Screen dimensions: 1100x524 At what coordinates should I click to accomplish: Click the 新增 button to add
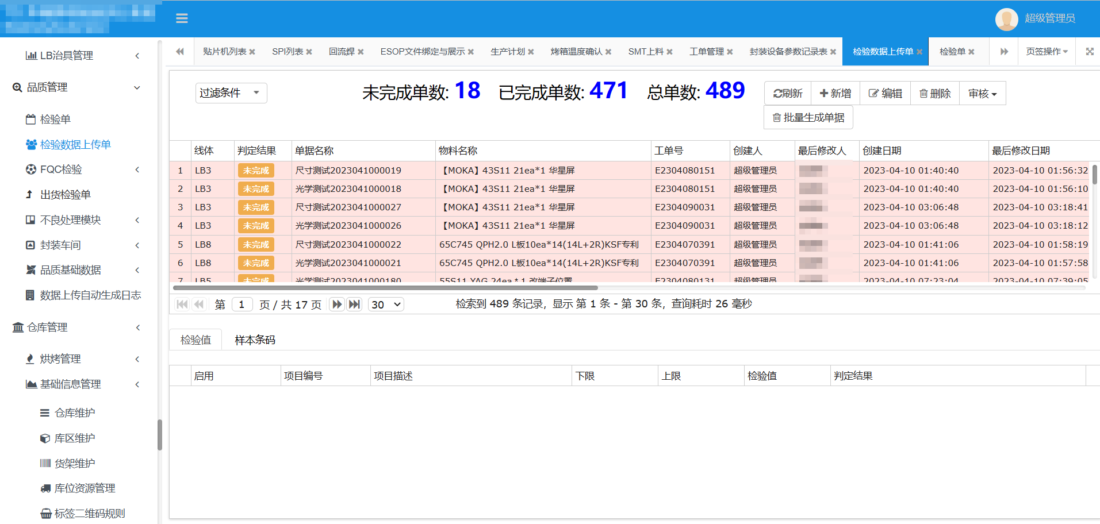click(x=835, y=93)
